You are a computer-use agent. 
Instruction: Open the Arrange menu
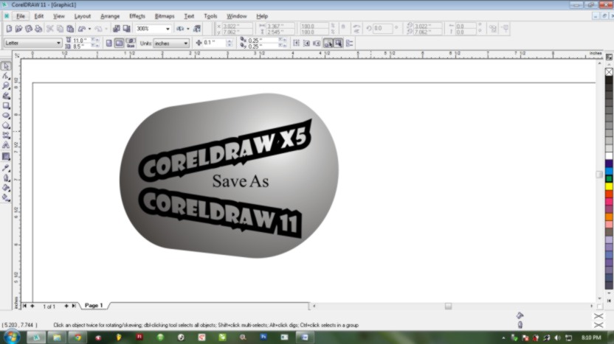[x=110, y=16]
